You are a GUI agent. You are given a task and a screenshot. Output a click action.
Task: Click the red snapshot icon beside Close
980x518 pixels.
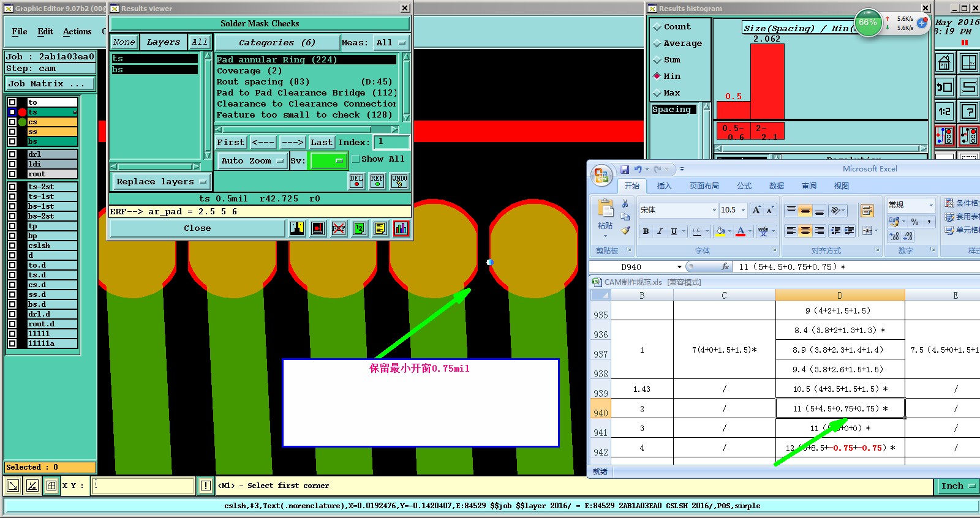[318, 228]
